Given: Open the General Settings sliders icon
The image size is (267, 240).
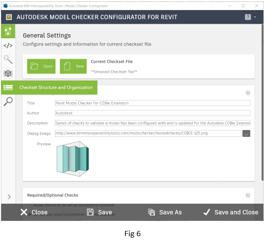Looking at the screenshot, I should point(8,31).
